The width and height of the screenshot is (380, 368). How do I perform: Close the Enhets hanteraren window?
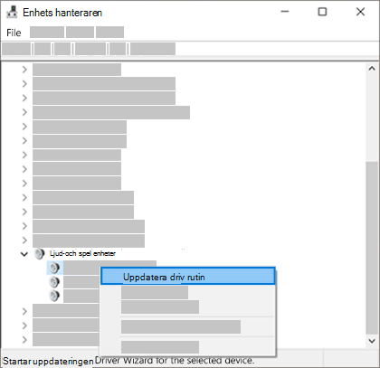(360, 12)
